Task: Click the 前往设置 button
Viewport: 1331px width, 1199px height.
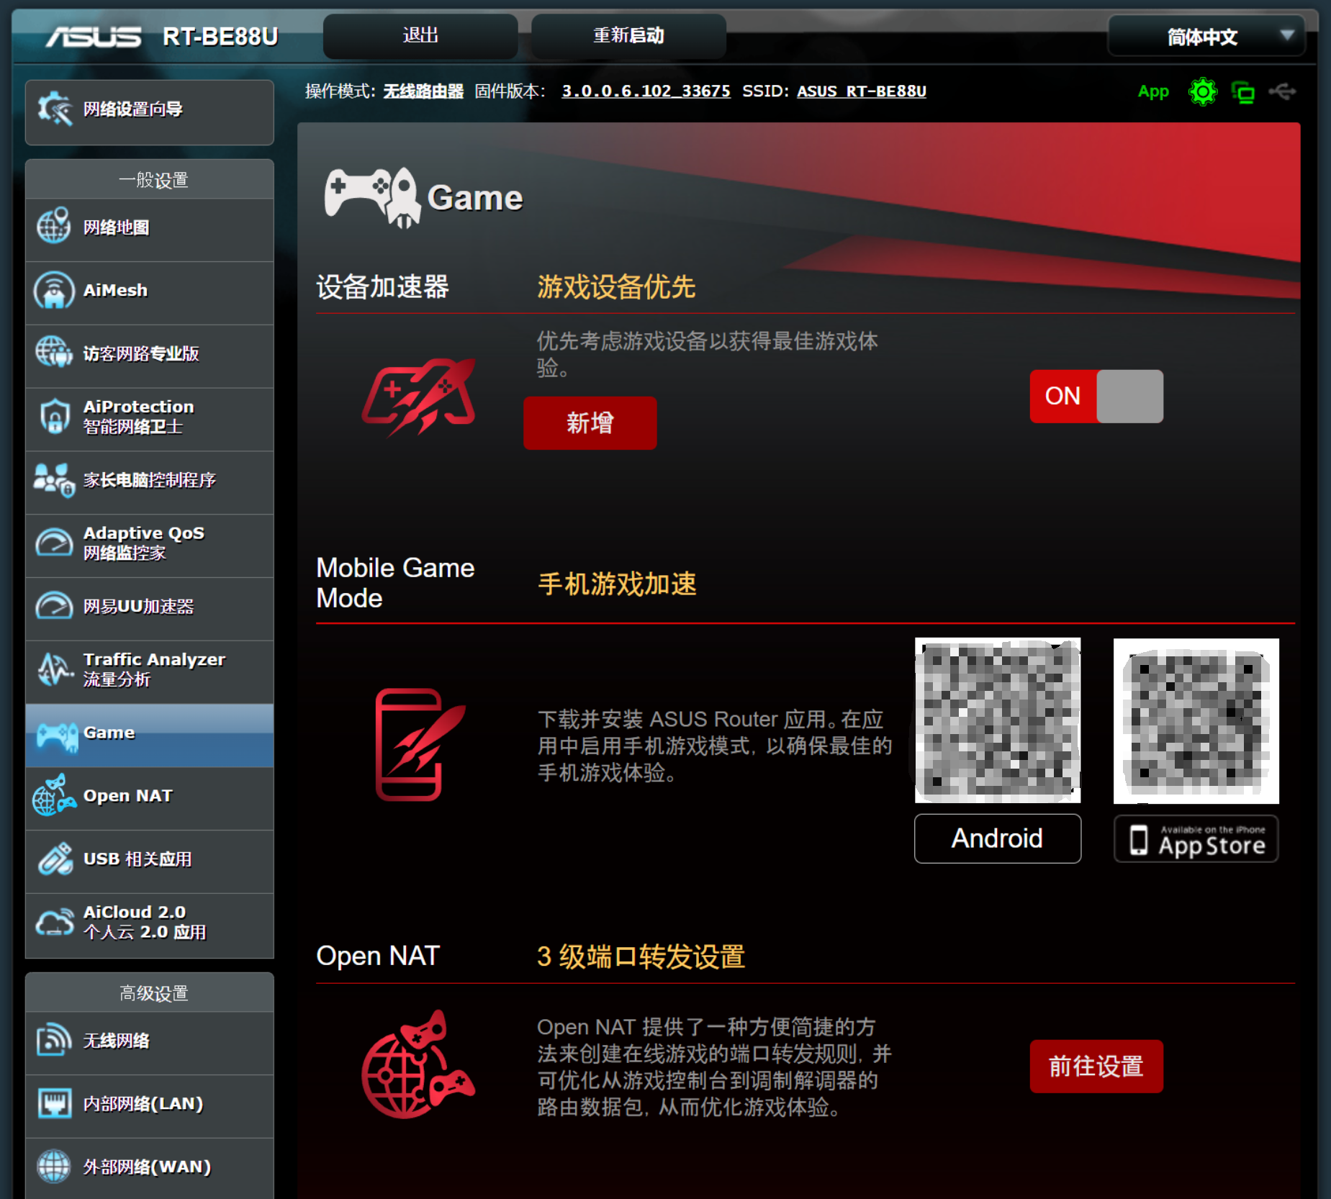Action: 1096,1066
